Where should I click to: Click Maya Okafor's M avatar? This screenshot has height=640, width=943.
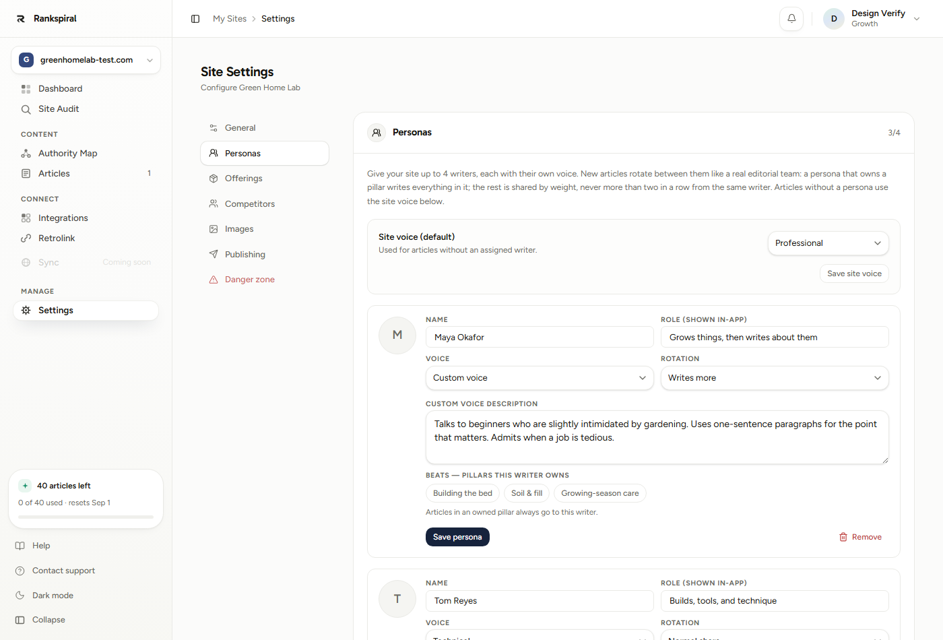coord(397,335)
